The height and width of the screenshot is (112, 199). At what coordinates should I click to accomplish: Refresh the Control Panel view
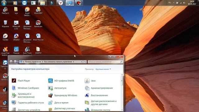[85, 62]
